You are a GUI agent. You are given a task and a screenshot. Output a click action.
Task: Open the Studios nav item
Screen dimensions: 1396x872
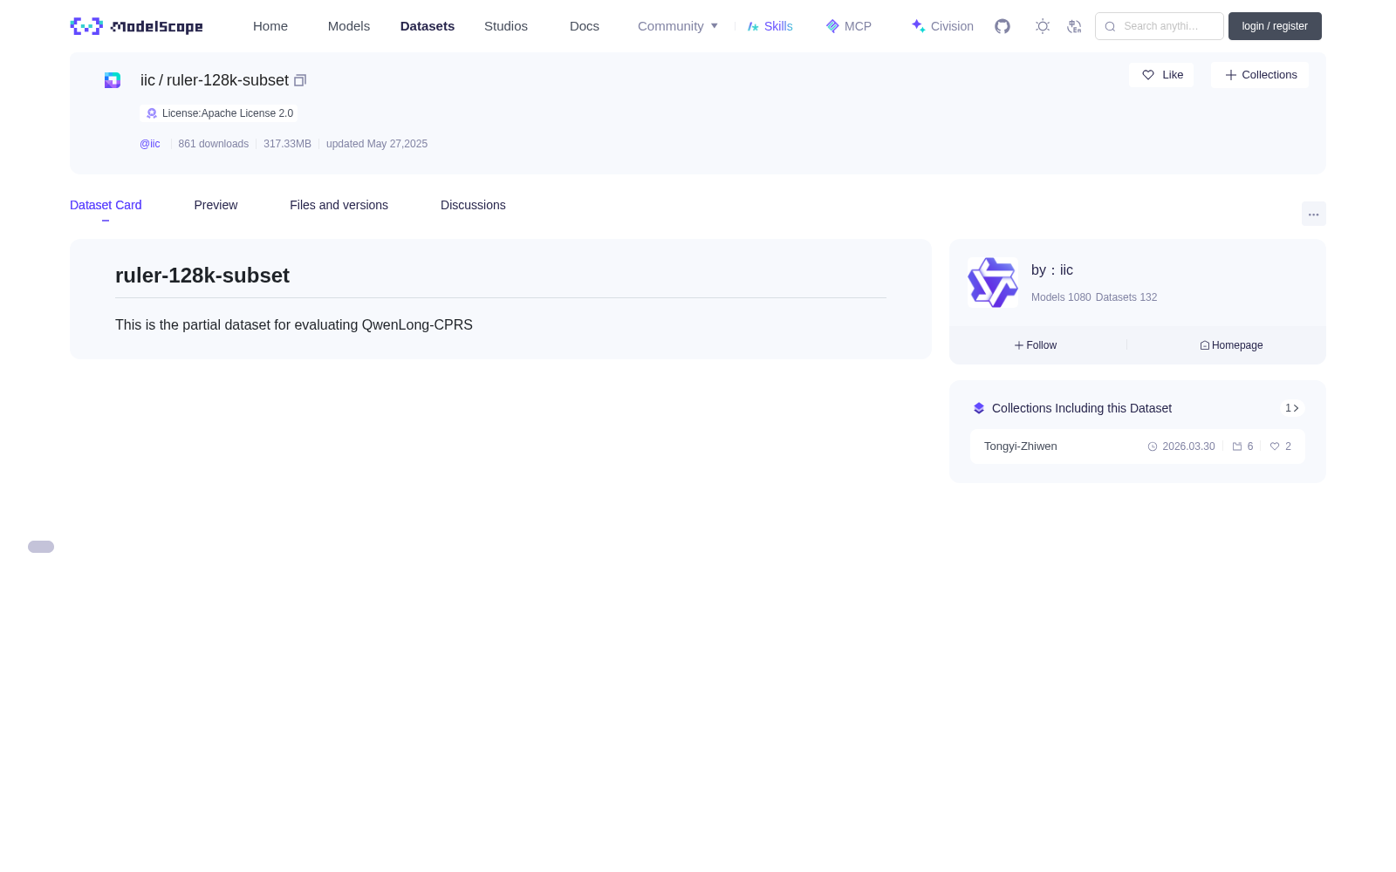(x=506, y=26)
